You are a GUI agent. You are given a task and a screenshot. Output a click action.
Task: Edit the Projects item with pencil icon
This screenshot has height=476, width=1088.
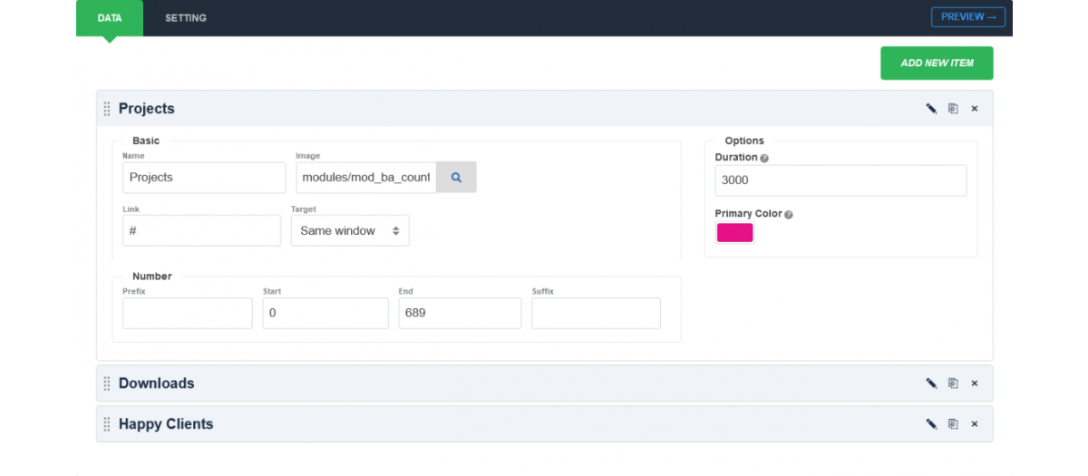(x=931, y=109)
